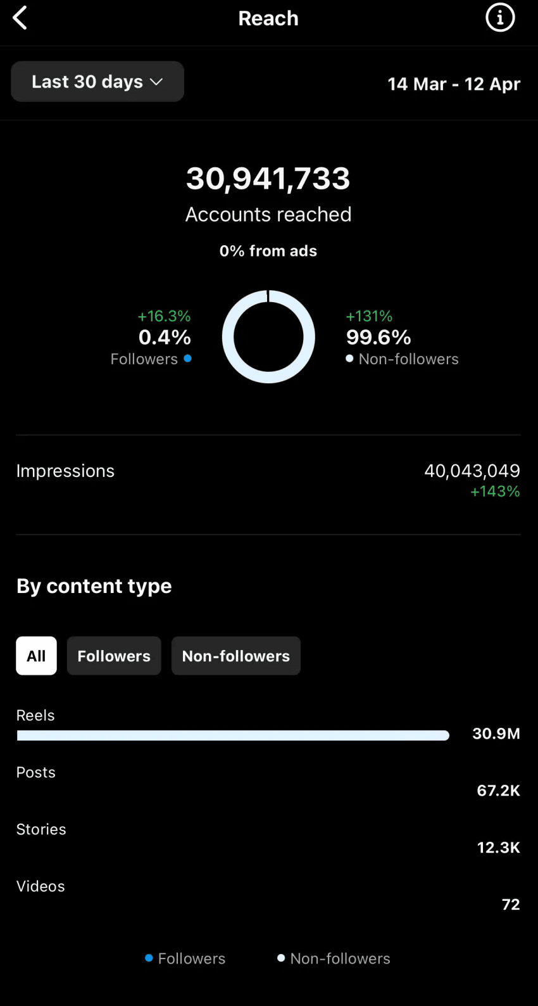Switch to the Non-followers filter tab

click(x=235, y=656)
